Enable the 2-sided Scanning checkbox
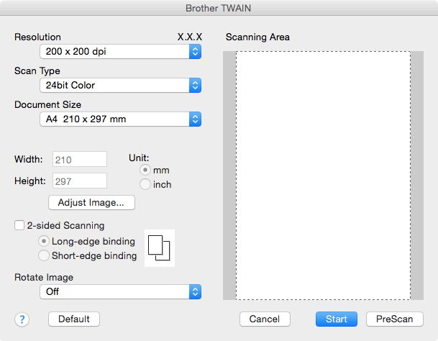The width and height of the screenshot is (438, 341). click(x=19, y=225)
